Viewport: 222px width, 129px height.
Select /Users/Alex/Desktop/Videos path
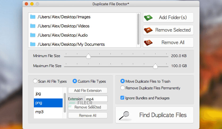tap(63, 26)
